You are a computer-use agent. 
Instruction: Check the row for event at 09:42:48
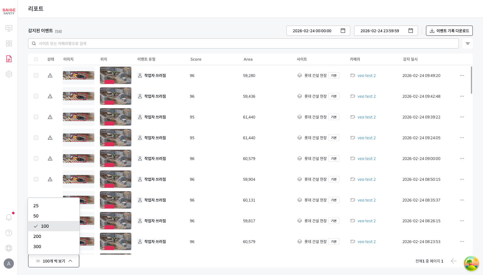click(36, 96)
